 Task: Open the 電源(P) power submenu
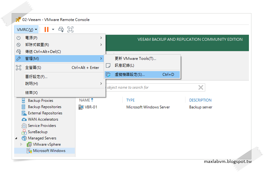pyautogui.click(x=60, y=38)
